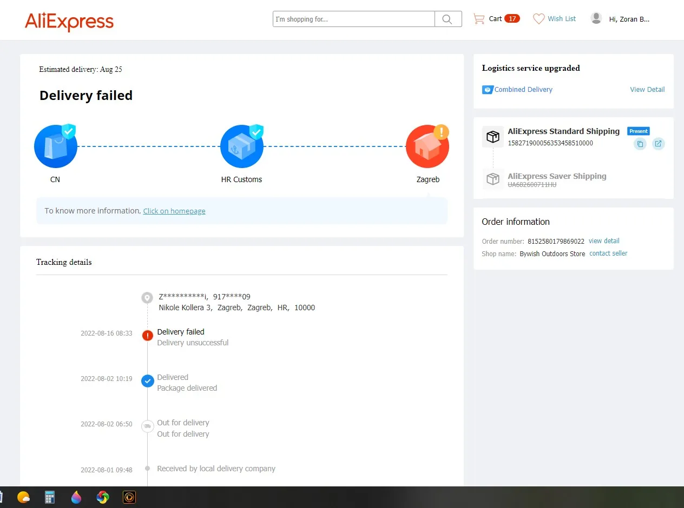Open the colorful droplet app in taskbar
The image size is (684, 508).
click(76, 497)
